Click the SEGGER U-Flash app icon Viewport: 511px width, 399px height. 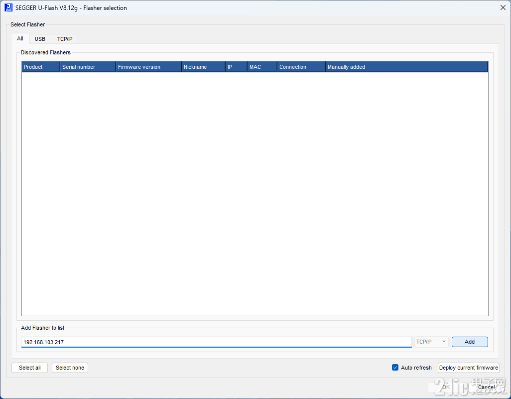(8, 7)
